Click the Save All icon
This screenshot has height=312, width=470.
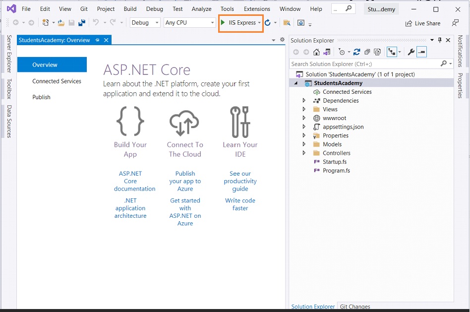[x=82, y=22]
